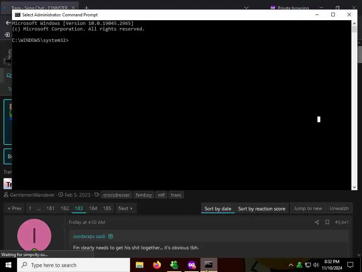Viewport: 362px width, 272px height.
Task: Click the Type here to search box
Action: [x=74, y=265]
